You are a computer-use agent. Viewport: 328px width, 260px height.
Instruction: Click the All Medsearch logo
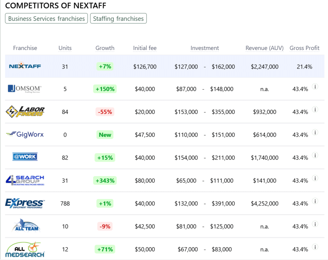[x=25, y=249]
